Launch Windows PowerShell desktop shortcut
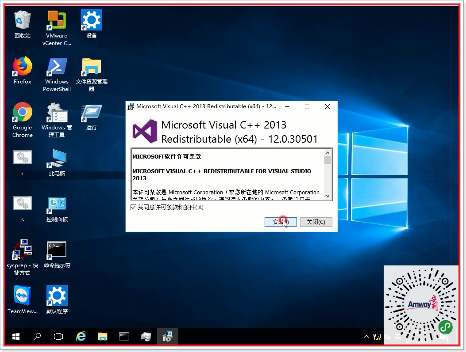Image resolution: width=466 pixels, height=352 pixels. (x=57, y=74)
